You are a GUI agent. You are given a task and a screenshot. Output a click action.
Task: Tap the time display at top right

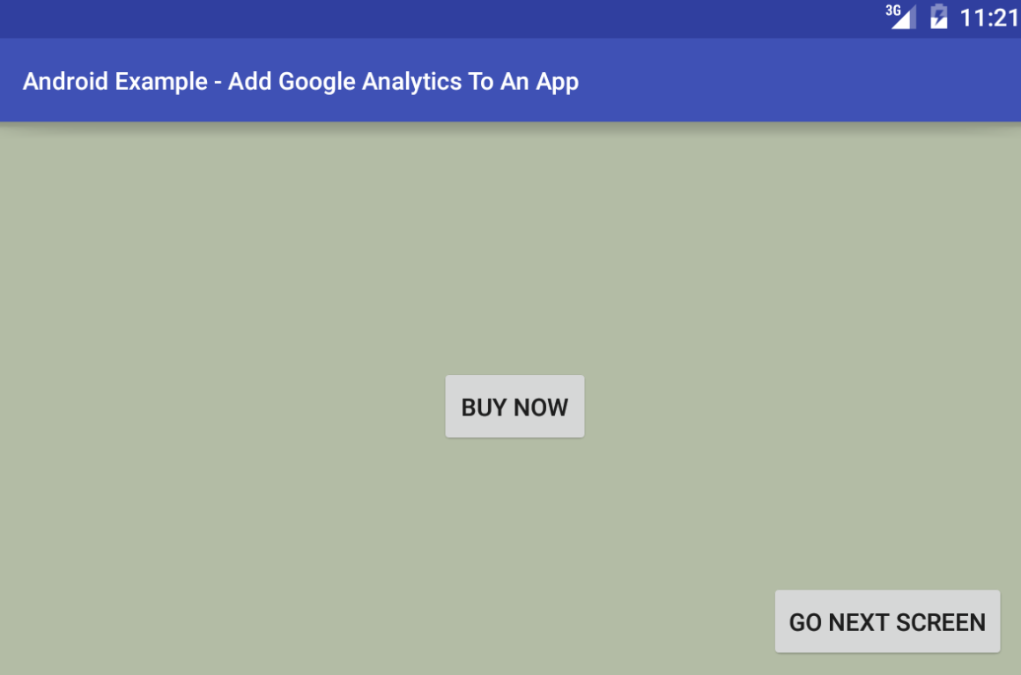pos(988,18)
